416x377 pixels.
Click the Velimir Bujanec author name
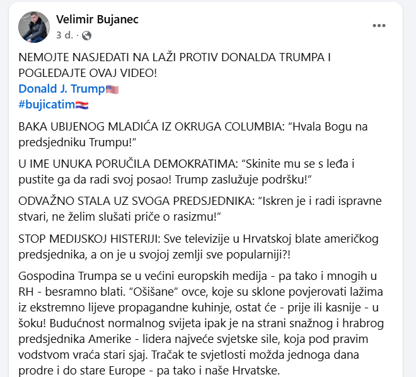tap(97, 20)
